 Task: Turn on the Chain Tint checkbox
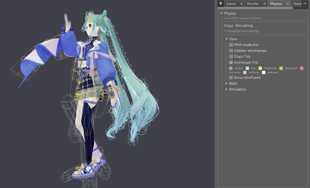(231, 57)
